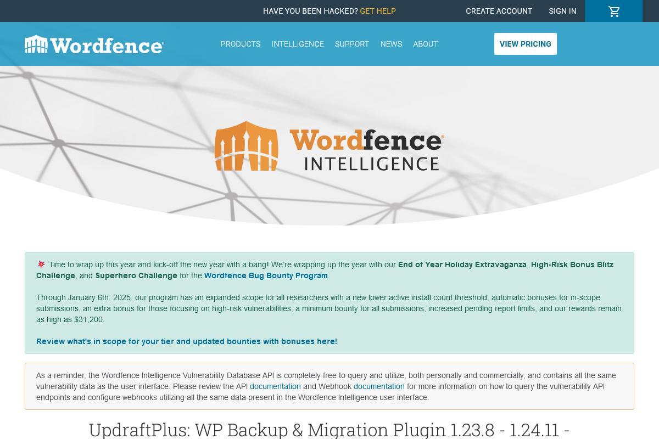
Task: Visit the Wordfence Bug Bounty Program link
Action: point(266,275)
